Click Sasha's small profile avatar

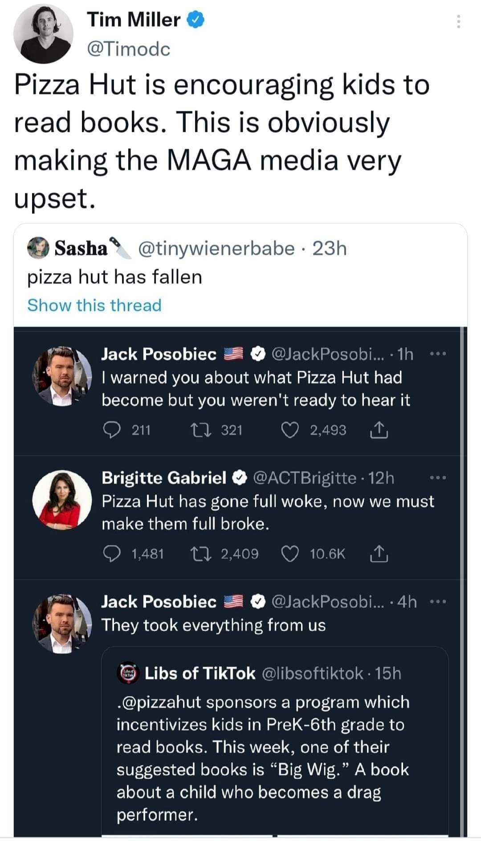point(38,248)
